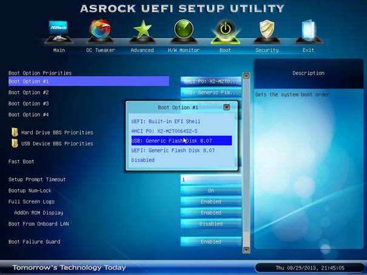Open the OC Tweaker icon
Image resolution: width=367 pixels, height=275 pixels.
100,30
